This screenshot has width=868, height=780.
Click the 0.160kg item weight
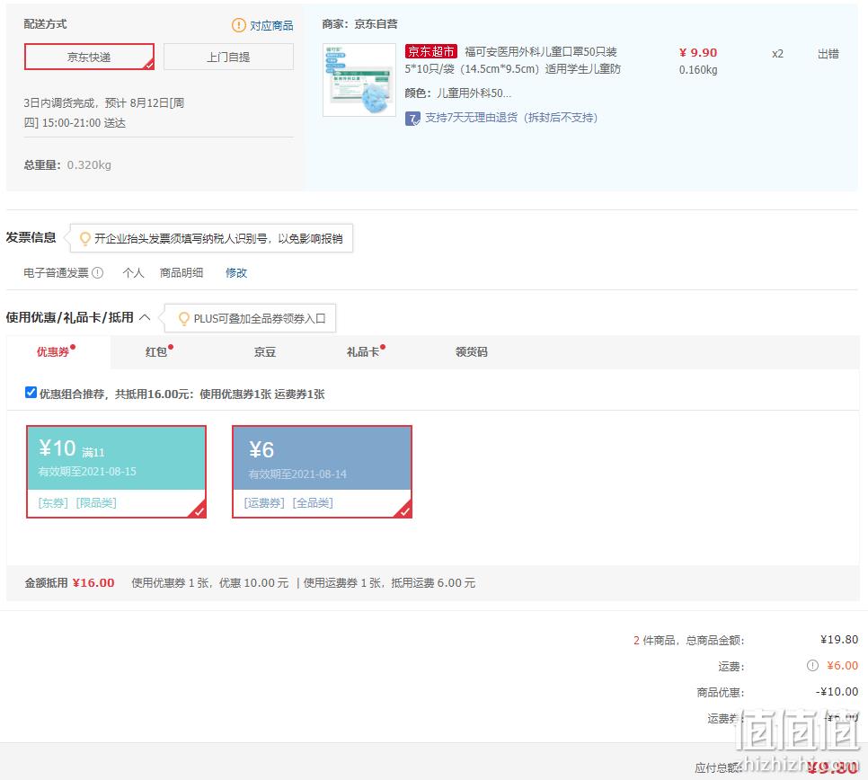[x=698, y=70]
